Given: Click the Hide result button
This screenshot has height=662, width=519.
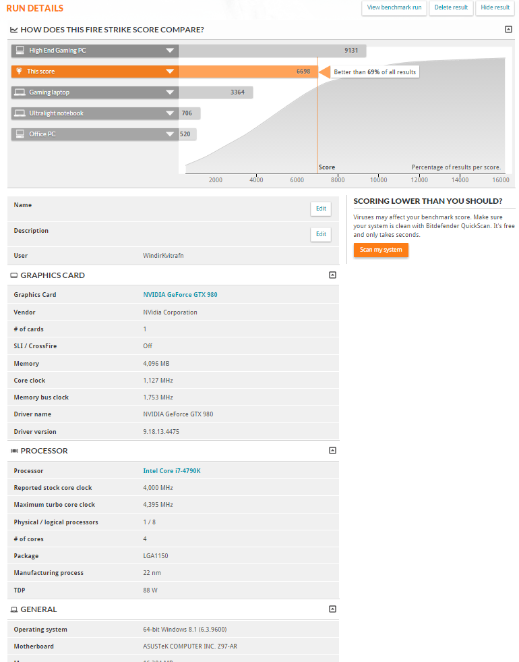Looking at the screenshot, I should 495,7.
